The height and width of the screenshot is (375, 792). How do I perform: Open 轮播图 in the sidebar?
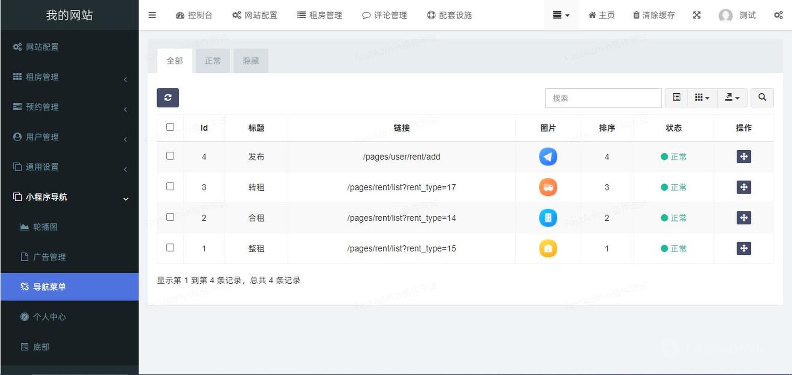coord(45,227)
